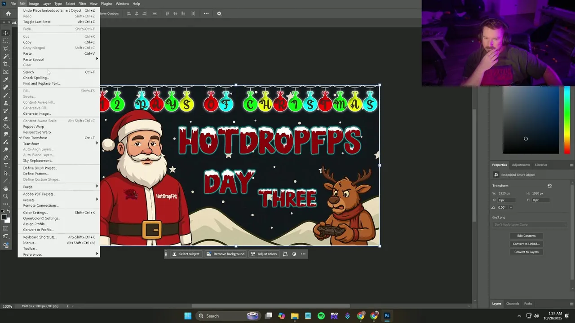
Task: Select the Hand tool
Action: pyautogui.click(x=6, y=188)
